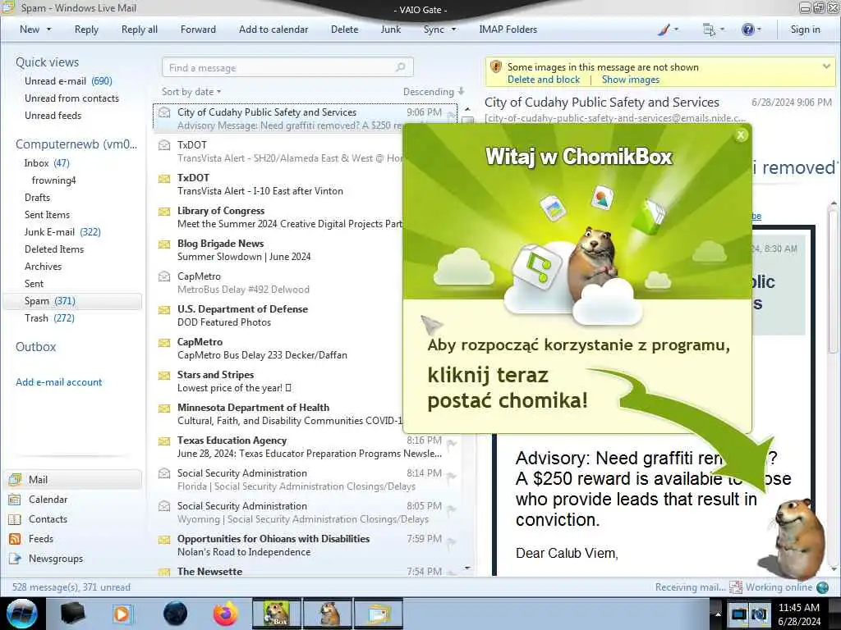Delete the selected email

344,30
